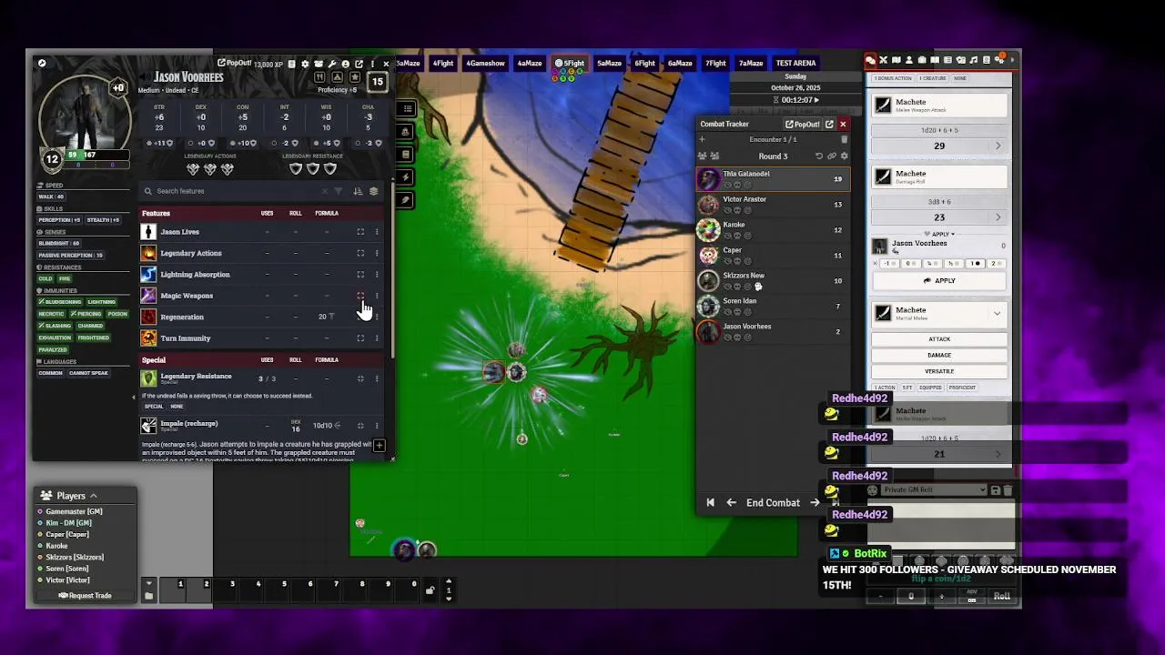Toggle Karoke's hidden eye icon in tracker

pyautogui.click(x=727, y=236)
